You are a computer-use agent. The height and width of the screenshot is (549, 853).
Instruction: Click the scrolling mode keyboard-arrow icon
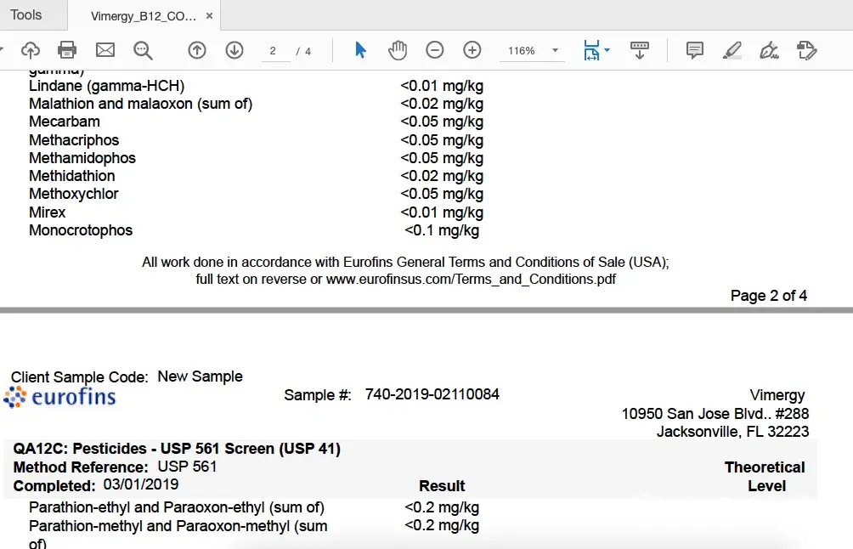pyautogui.click(x=641, y=50)
